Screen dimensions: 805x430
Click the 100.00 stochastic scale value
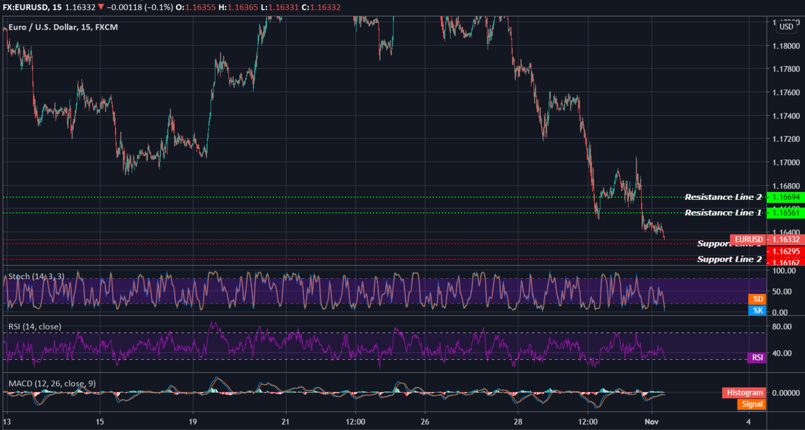[x=784, y=271]
